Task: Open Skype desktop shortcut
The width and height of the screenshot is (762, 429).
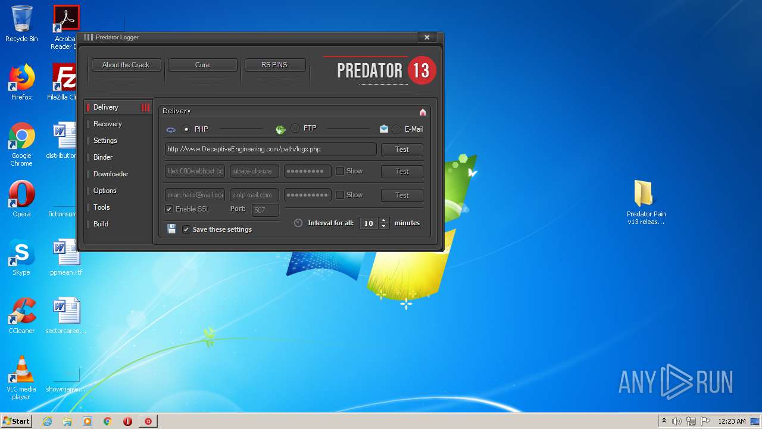Action: (21, 257)
